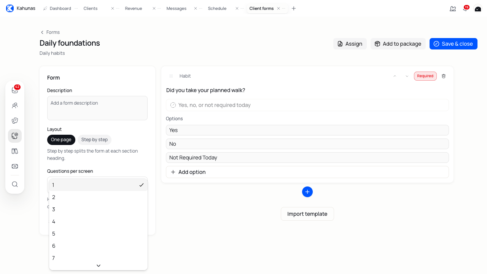Delete the Habit question with trash icon
This screenshot has width=487, height=274.
point(444,76)
